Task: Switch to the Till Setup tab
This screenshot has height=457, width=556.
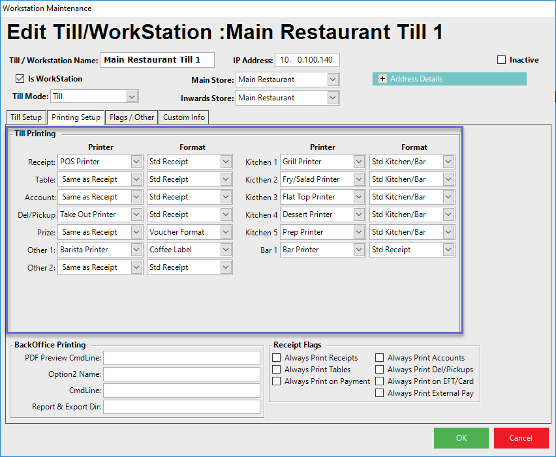Action: coord(26,117)
